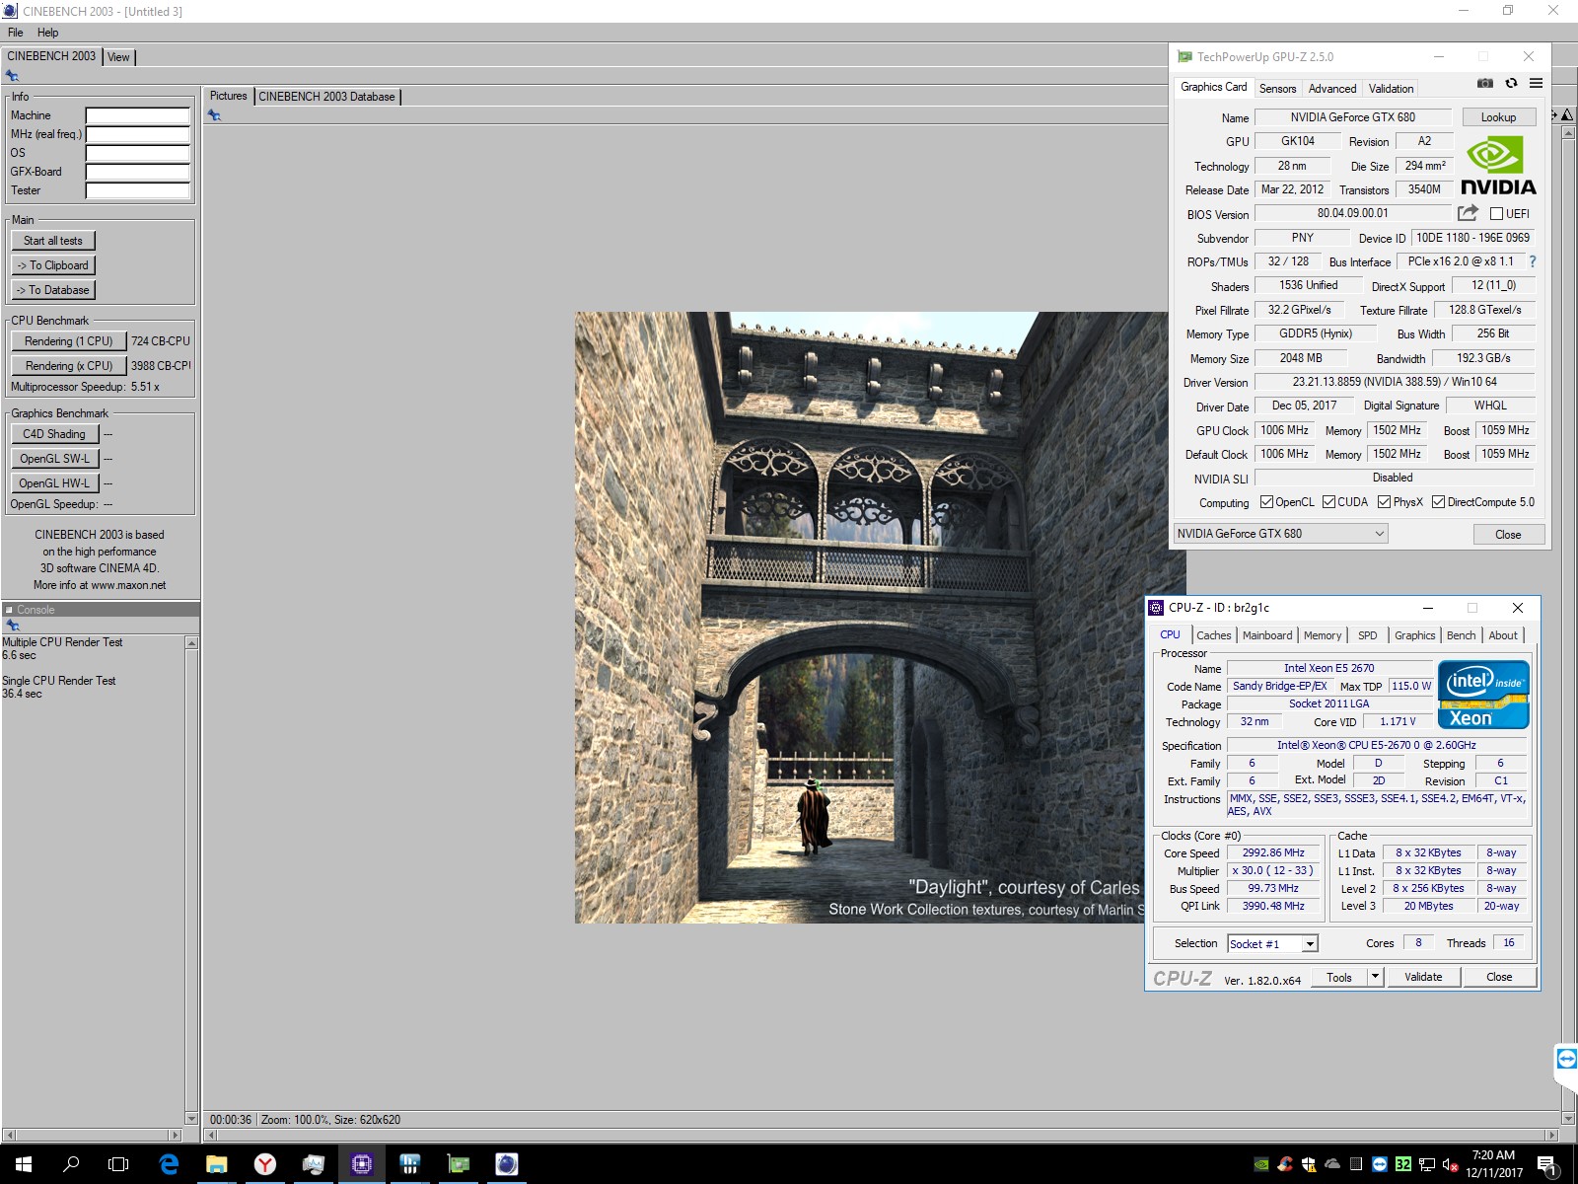This screenshot has height=1184, width=1578.
Task: Click the Start all tests button
Action: [53, 241]
